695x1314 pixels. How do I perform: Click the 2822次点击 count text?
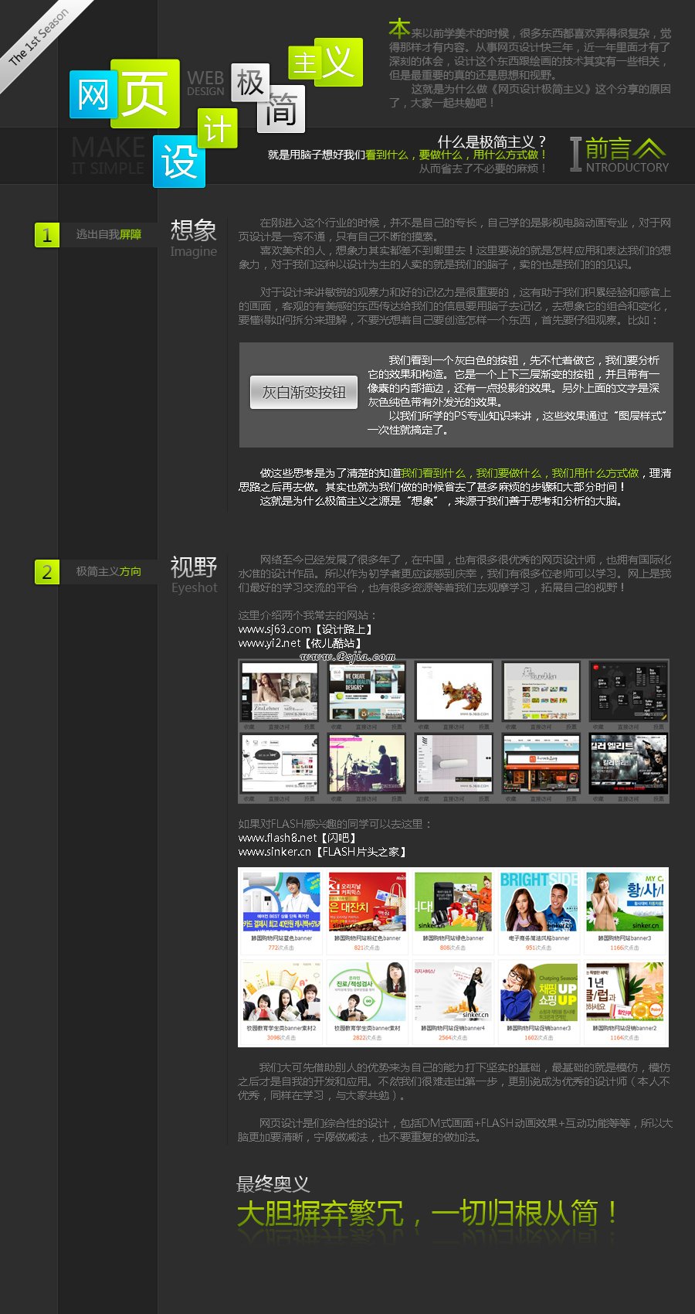367,1038
